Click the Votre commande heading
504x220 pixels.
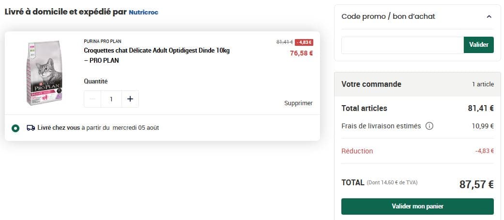click(x=371, y=84)
